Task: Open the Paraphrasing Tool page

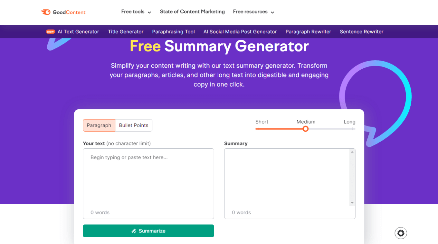Action: (173, 31)
